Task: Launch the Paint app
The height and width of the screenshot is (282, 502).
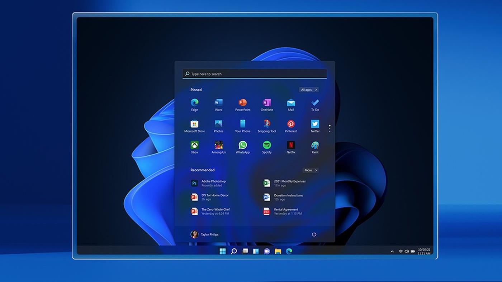Action: pyautogui.click(x=315, y=145)
